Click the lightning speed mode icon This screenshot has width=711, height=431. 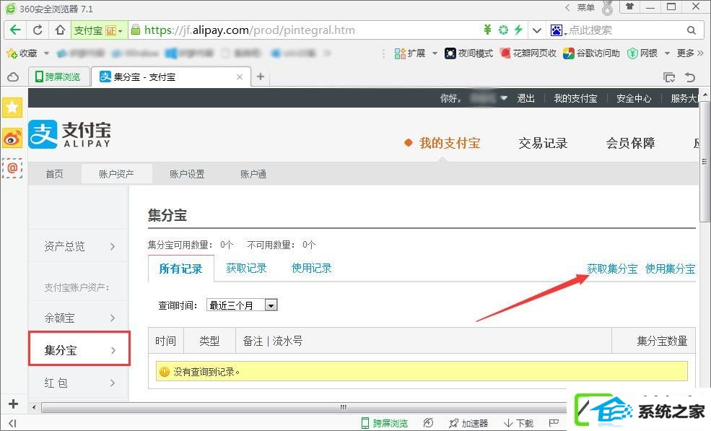(518, 30)
